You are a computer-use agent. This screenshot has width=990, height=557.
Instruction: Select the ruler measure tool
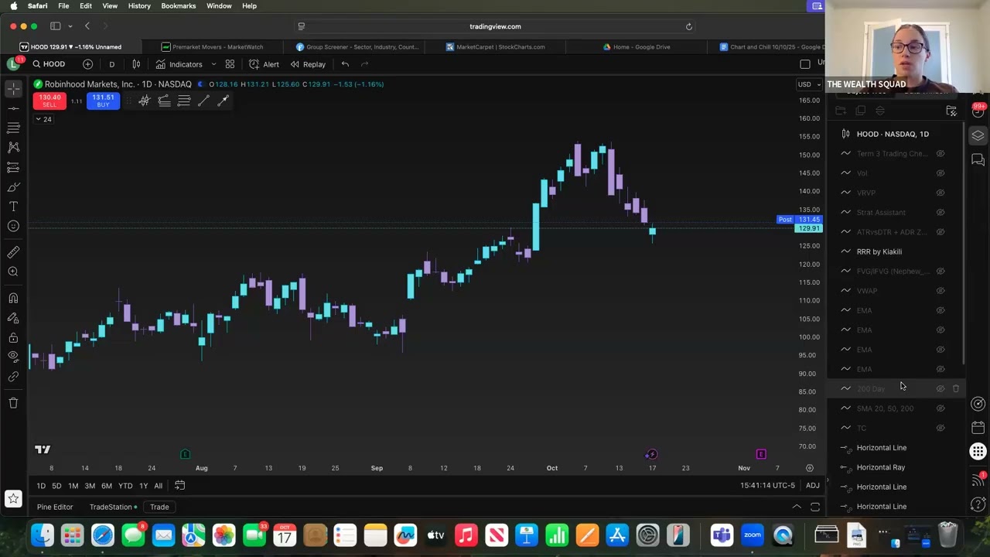click(x=13, y=252)
